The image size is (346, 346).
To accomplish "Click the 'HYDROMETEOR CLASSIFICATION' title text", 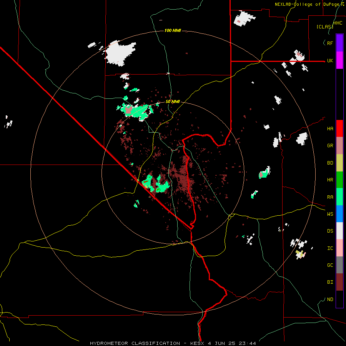I will point(135,343).
